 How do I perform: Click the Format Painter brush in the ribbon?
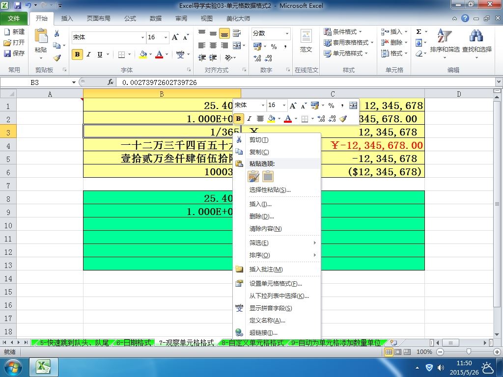[57, 58]
